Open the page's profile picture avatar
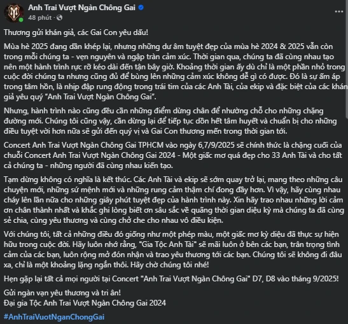Viewport: 348px width, 324px height. click(13, 13)
